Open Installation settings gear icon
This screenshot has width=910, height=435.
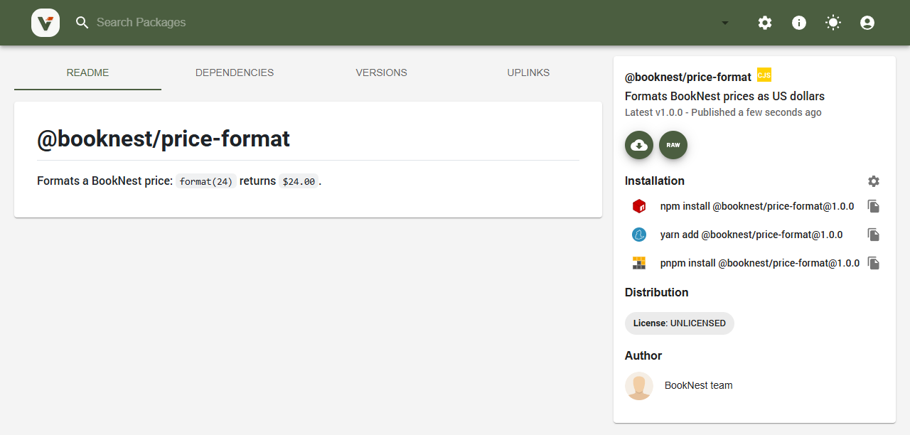point(874,181)
